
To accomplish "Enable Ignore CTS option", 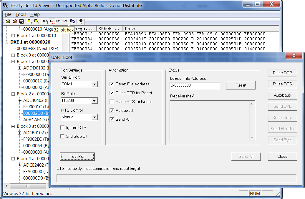I will 62,127.
